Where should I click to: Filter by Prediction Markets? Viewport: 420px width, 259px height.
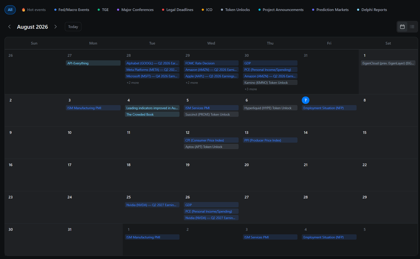point(330,10)
